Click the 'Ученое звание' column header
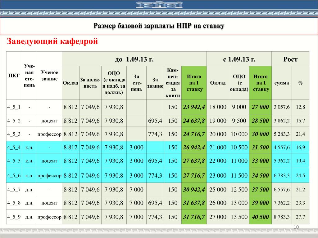Screen dimensions: 318x238 [x=49, y=76]
